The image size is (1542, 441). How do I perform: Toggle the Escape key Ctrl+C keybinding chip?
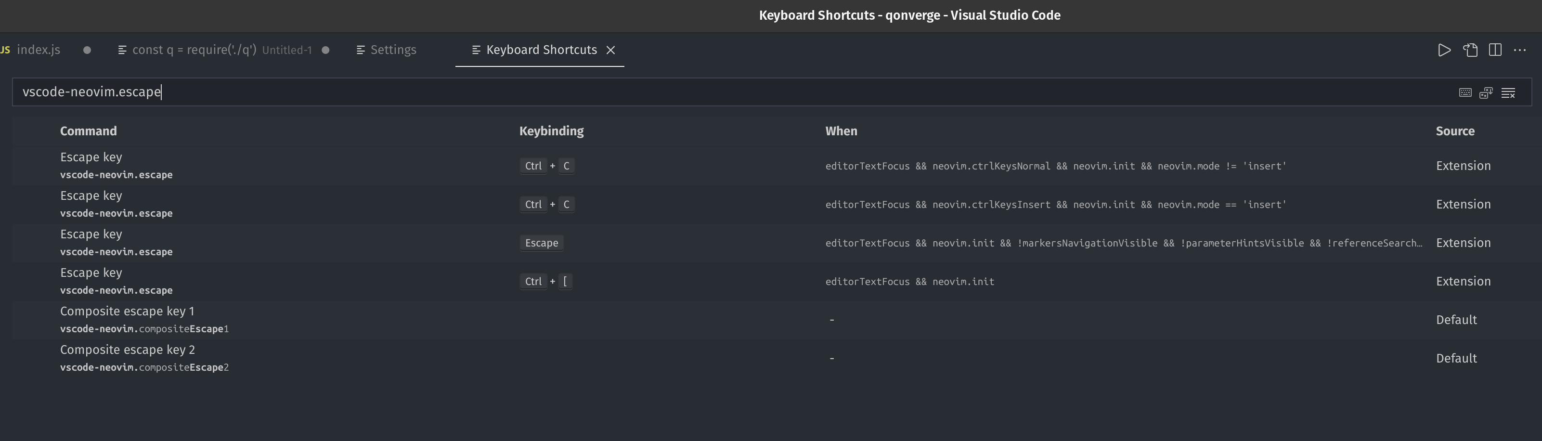click(x=545, y=166)
